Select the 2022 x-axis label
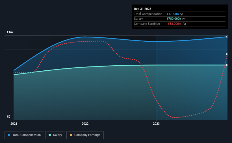Screen dimensions: 232x143 85,124
